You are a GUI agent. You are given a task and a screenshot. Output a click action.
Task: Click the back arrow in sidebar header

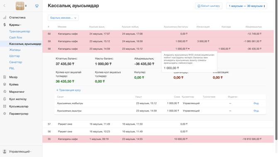(4, 6)
